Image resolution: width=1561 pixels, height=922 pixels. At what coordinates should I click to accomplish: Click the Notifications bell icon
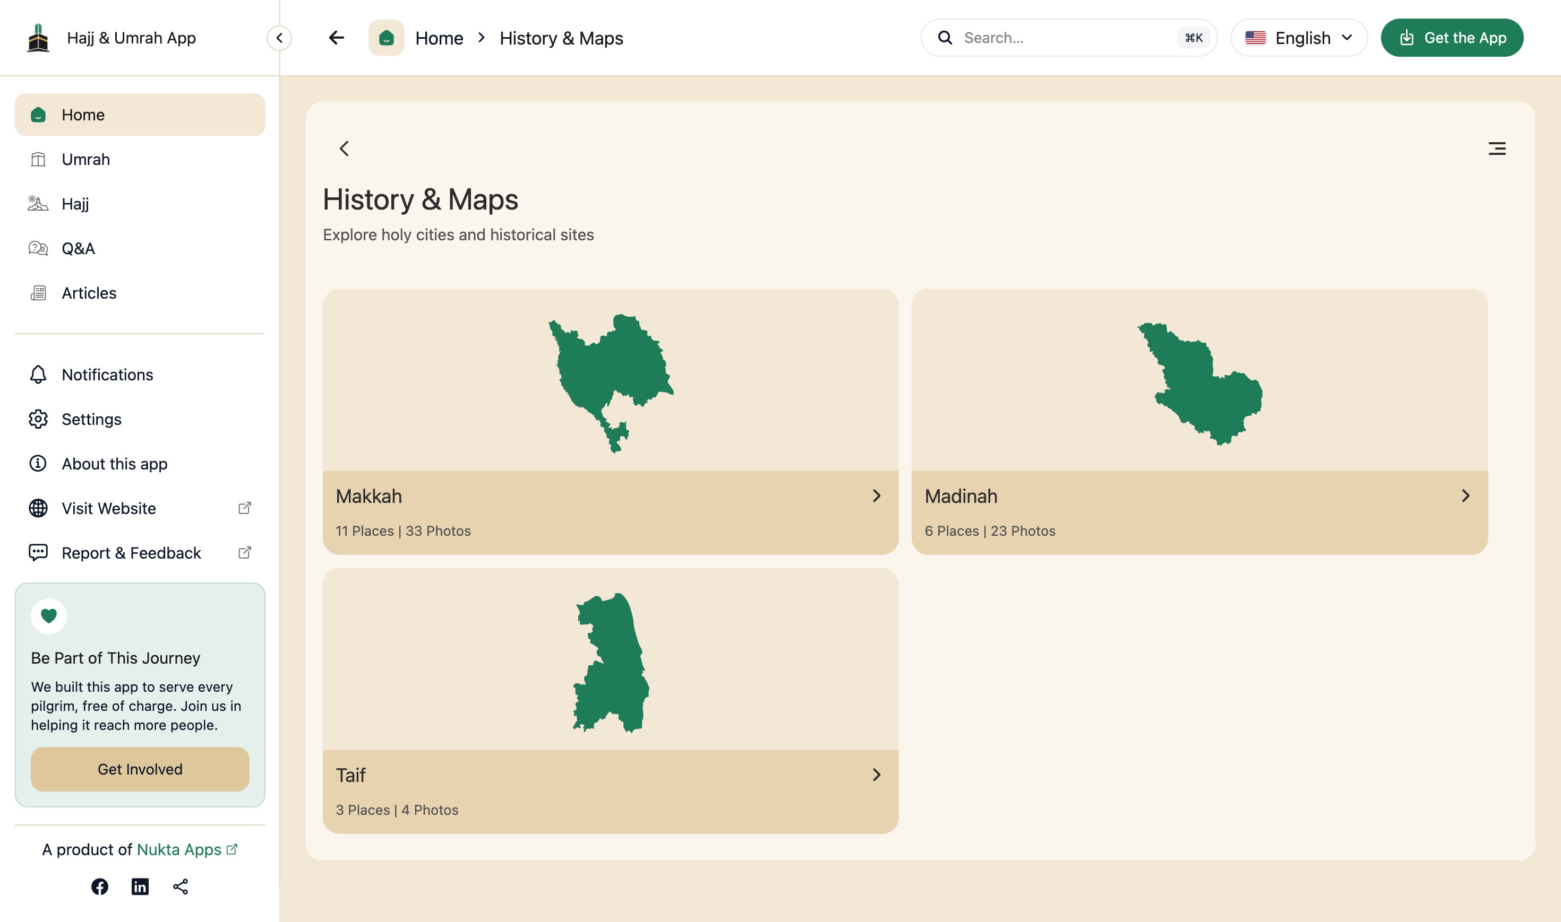coord(38,375)
